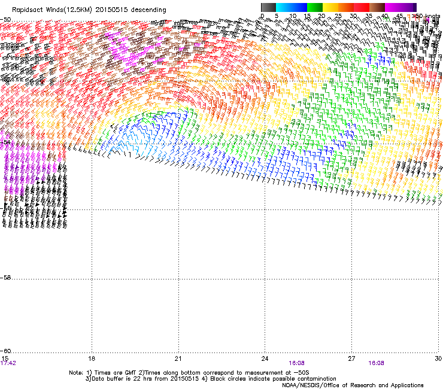443x389 pixels.
Task: Click the '-60' latitude label
Action: pyautogui.click(x=5, y=351)
